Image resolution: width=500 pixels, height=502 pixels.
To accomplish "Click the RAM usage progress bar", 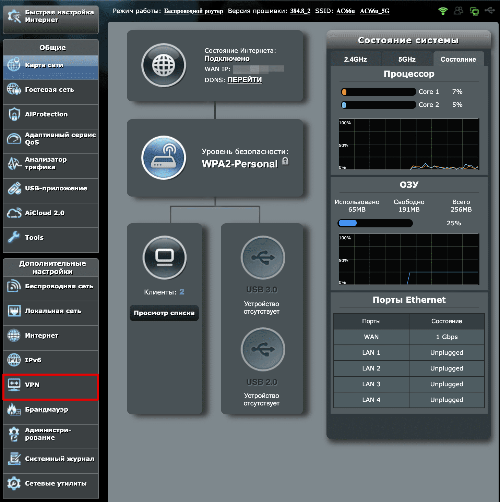I will point(375,223).
